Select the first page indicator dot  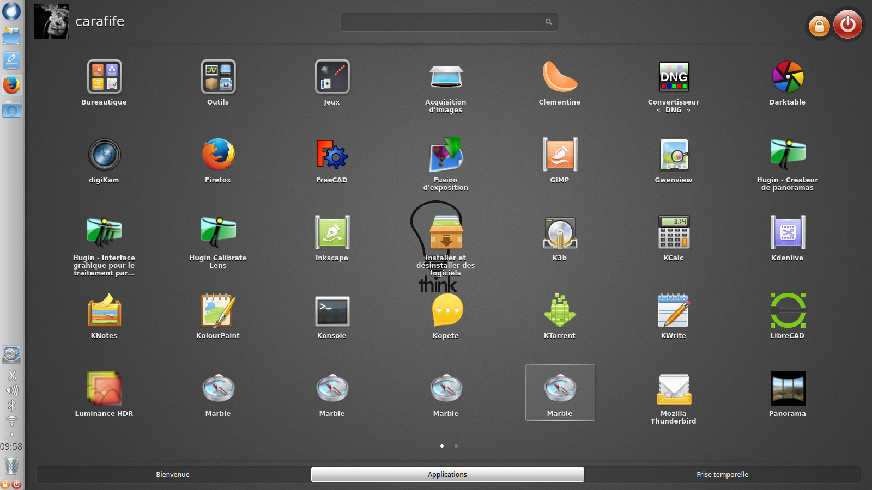coord(442,446)
